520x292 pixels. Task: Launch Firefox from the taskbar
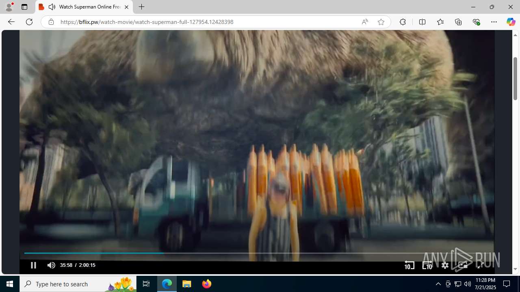click(x=206, y=284)
